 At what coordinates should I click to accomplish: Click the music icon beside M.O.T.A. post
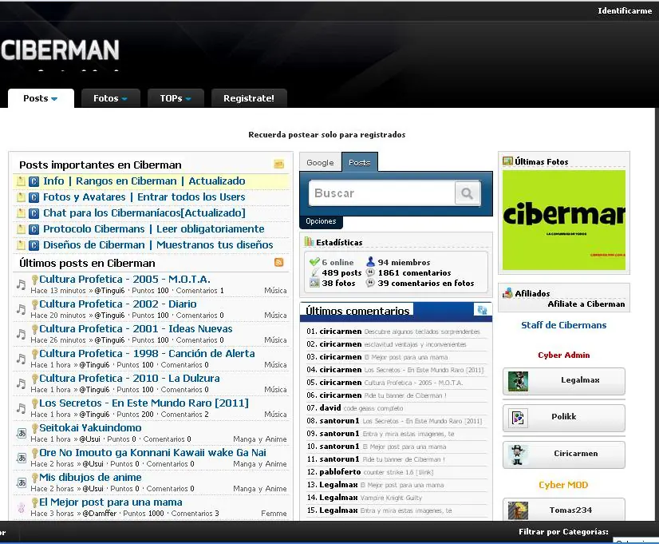click(x=21, y=285)
